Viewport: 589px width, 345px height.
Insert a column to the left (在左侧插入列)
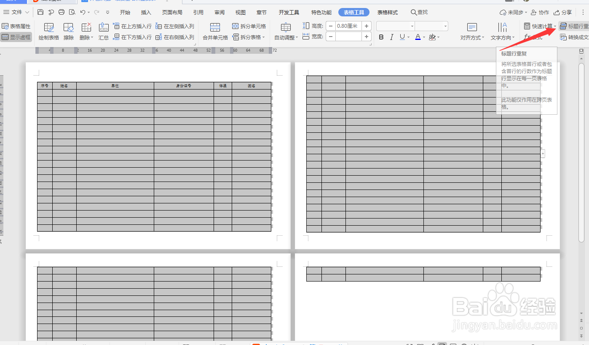175,26
